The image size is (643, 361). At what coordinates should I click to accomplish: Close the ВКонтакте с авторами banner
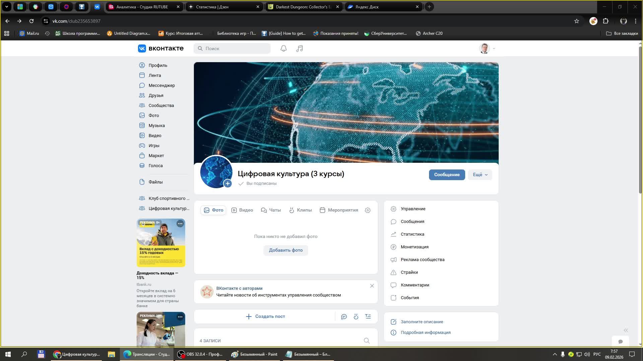[x=372, y=286]
